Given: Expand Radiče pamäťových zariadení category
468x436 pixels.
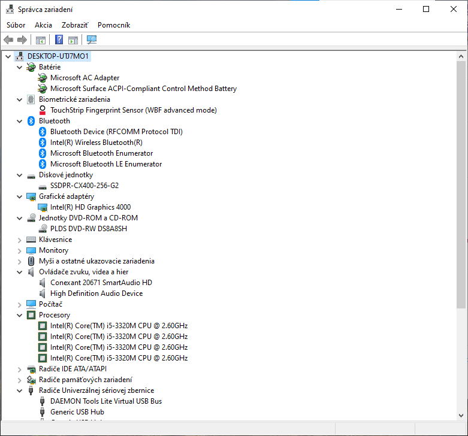Looking at the screenshot, I should point(19,380).
